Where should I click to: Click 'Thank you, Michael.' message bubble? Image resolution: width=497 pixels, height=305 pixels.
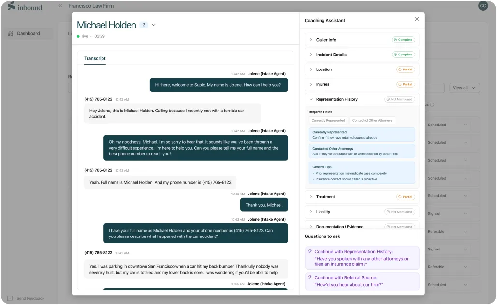[264, 205]
